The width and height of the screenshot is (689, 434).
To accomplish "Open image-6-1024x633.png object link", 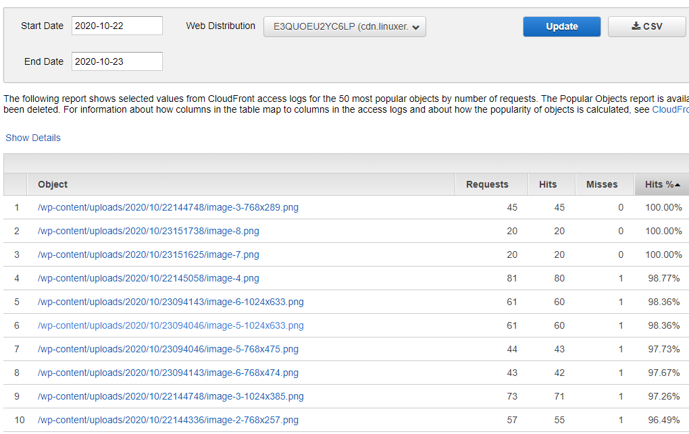I will click(170, 302).
